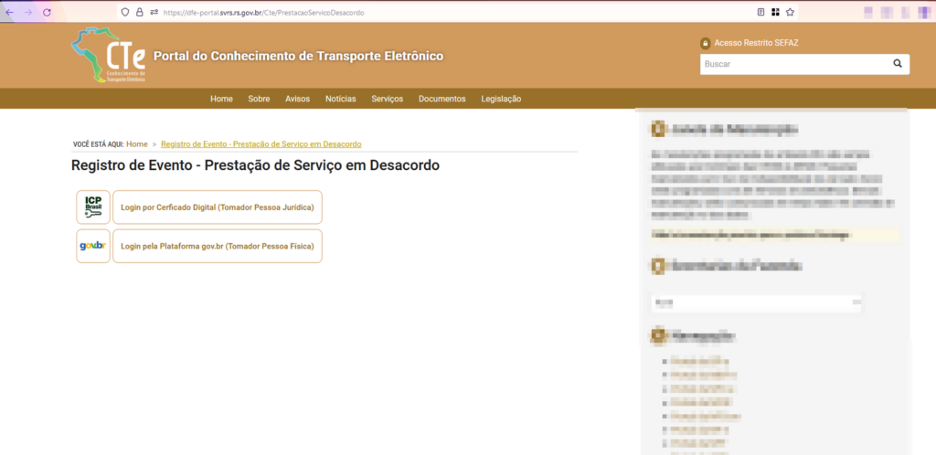The height and width of the screenshot is (455, 936).
Task: Click the padlock site security icon
Action: click(140, 12)
